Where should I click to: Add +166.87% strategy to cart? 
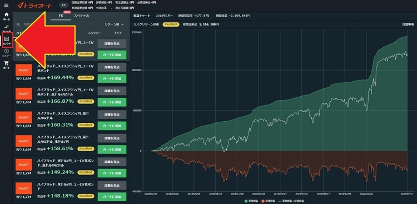click(112, 102)
